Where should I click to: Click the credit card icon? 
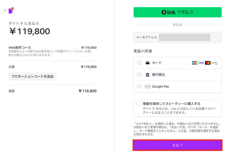pos(147,63)
